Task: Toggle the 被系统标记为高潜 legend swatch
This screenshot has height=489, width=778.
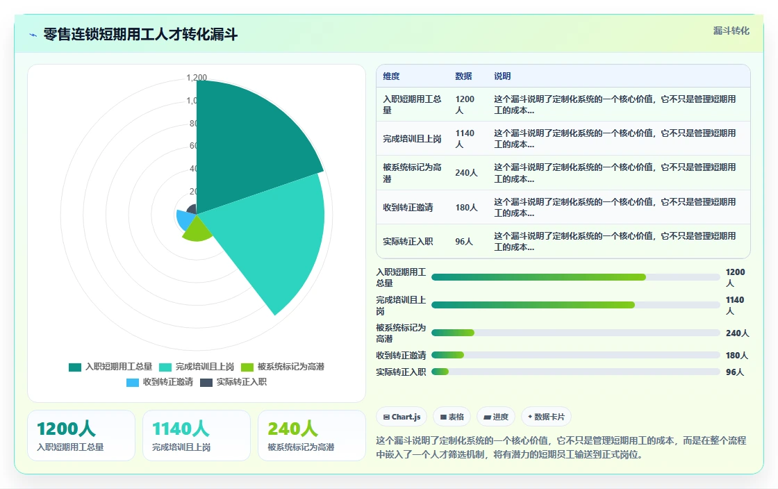Action: click(247, 367)
